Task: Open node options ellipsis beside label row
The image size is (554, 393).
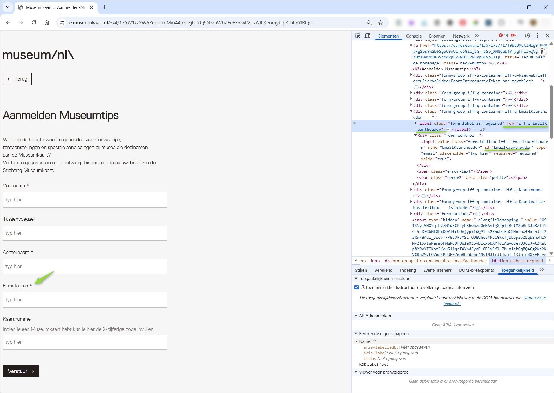Action: [354, 123]
